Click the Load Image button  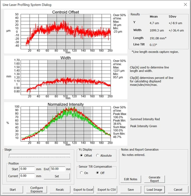[154, 189]
